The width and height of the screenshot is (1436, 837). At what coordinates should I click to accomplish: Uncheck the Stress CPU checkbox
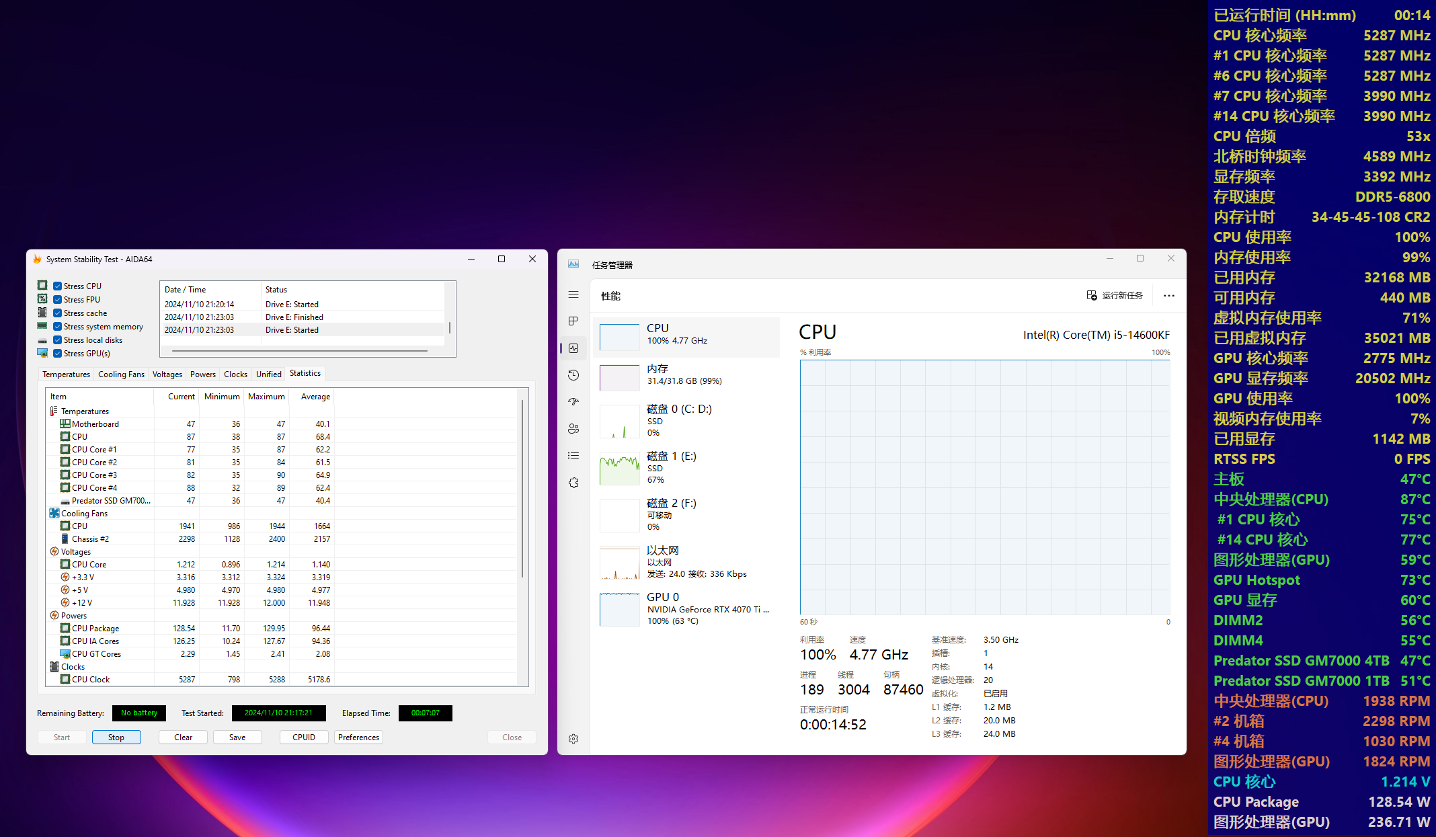[58, 286]
